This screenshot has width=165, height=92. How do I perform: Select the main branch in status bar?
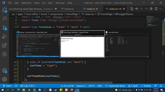tap(7, 86)
